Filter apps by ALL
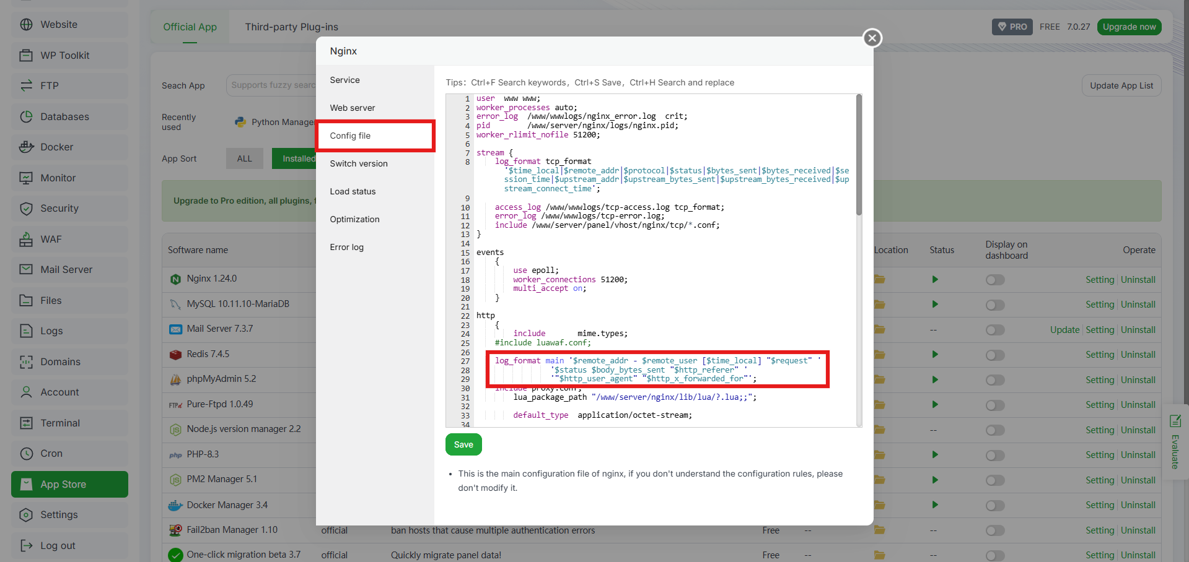Viewport: 1189px width, 562px height. coord(245,158)
